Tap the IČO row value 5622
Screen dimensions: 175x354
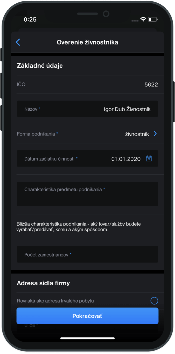[x=151, y=85]
